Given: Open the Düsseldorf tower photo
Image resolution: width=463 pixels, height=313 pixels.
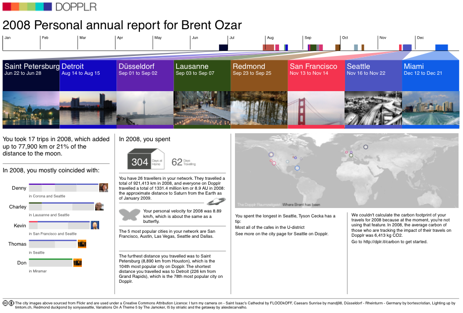Looking at the screenshot, I should coord(145,108).
